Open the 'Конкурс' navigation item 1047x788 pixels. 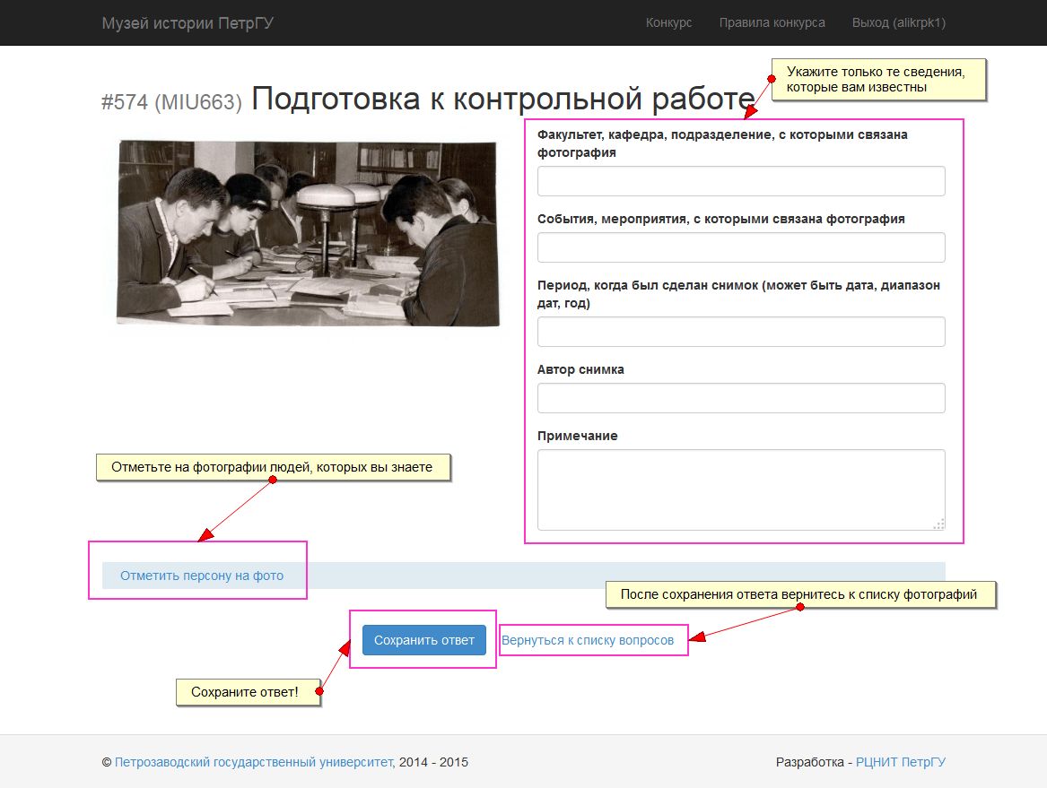(x=668, y=22)
